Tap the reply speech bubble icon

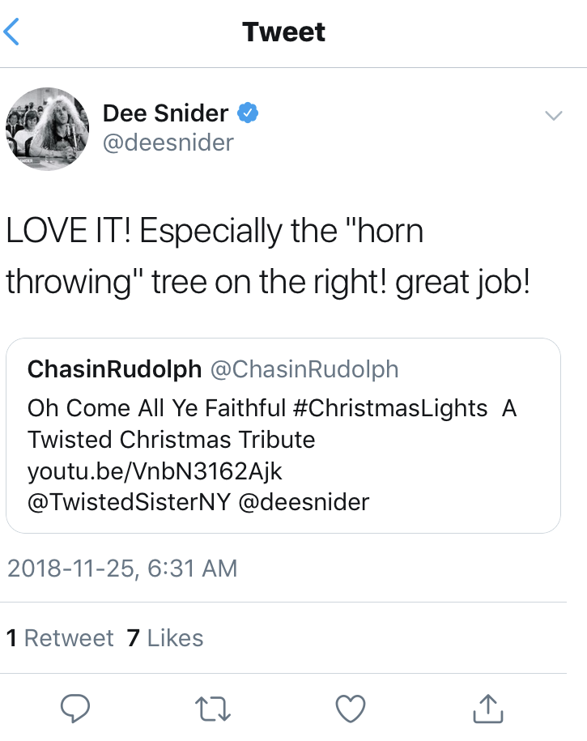point(75,709)
